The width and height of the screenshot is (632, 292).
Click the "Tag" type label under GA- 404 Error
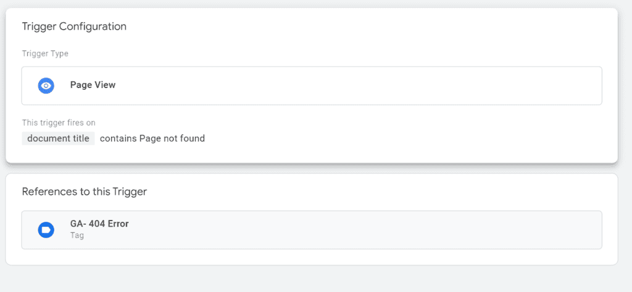[x=77, y=235]
